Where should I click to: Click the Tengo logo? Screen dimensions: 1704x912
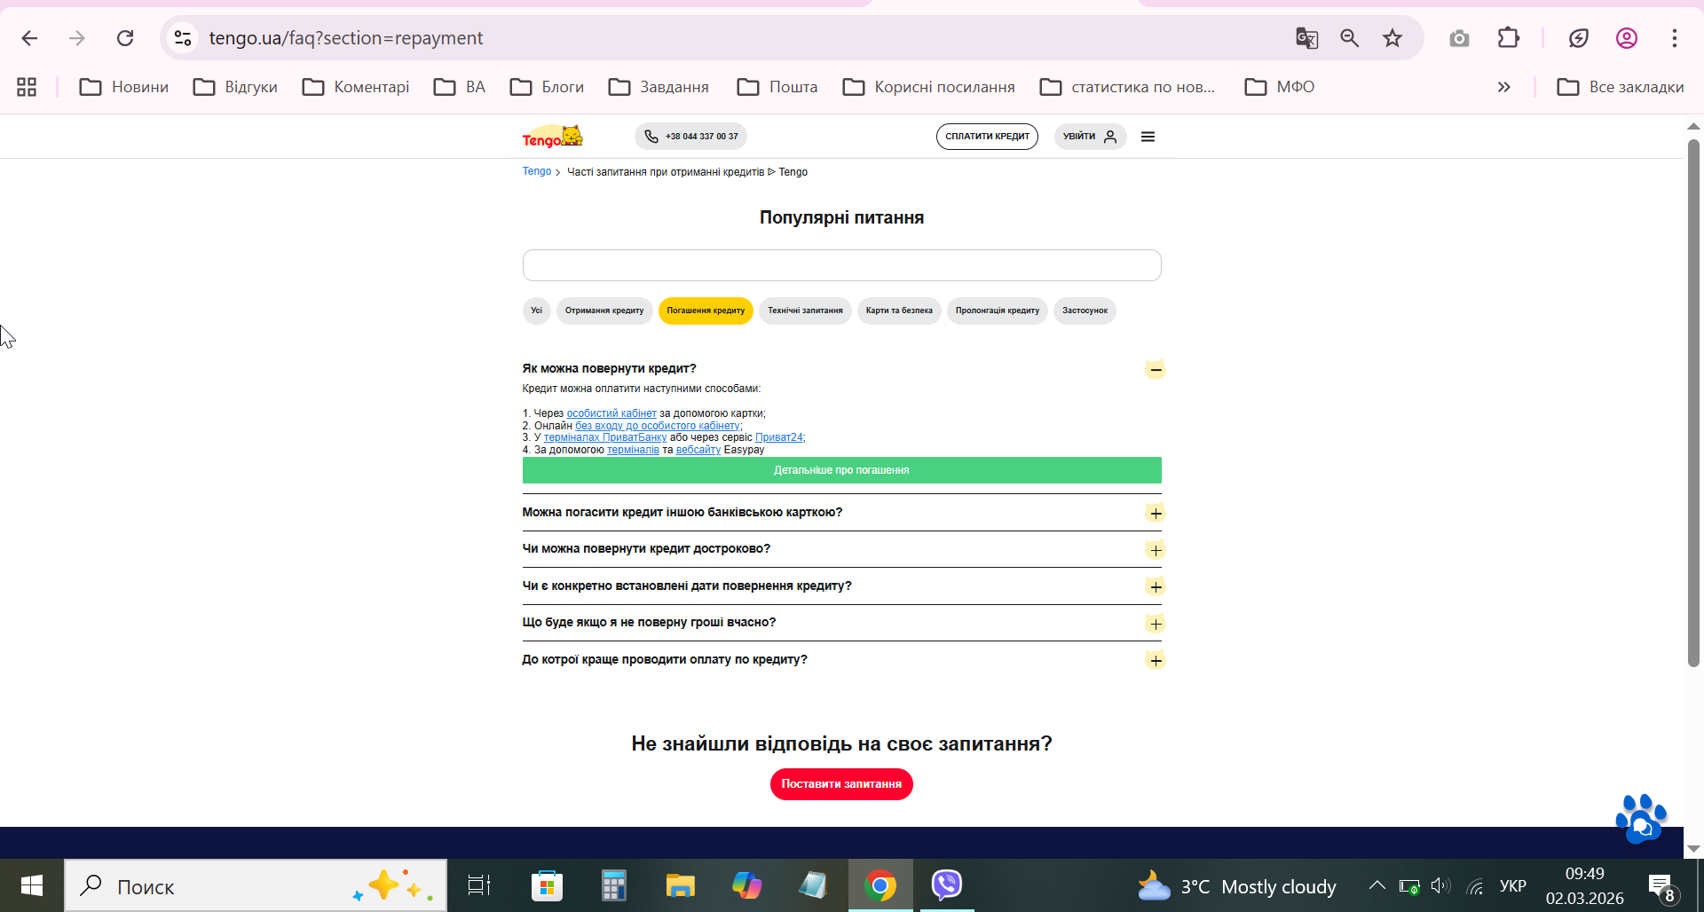(552, 137)
